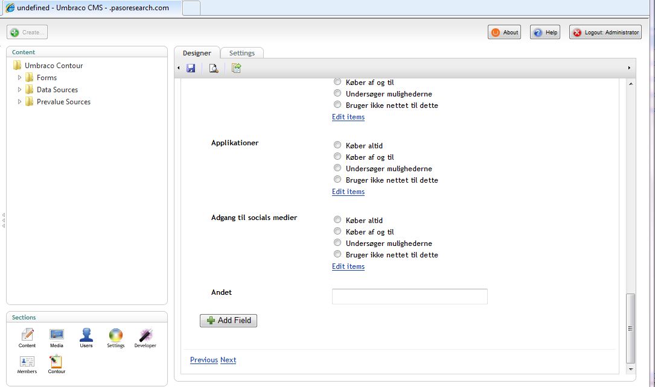Click the form's vertical scrollbar thumb
The height and width of the screenshot is (387, 655).
(x=631, y=327)
